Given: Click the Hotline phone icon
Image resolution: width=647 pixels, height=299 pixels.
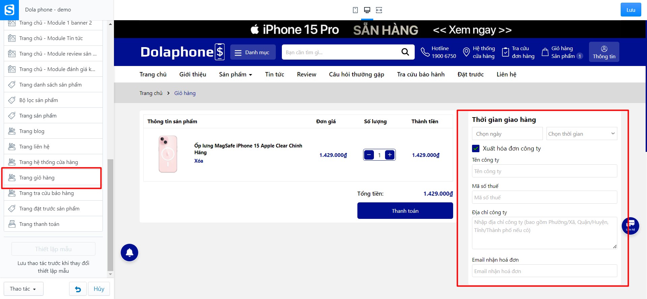Looking at the screenshot, I should pyautogui.click(x=425, y=52).
